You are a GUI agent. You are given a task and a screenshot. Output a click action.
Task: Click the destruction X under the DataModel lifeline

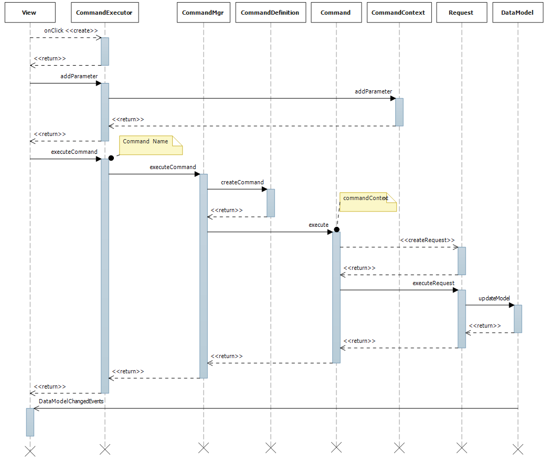click(x=518, y=449)
